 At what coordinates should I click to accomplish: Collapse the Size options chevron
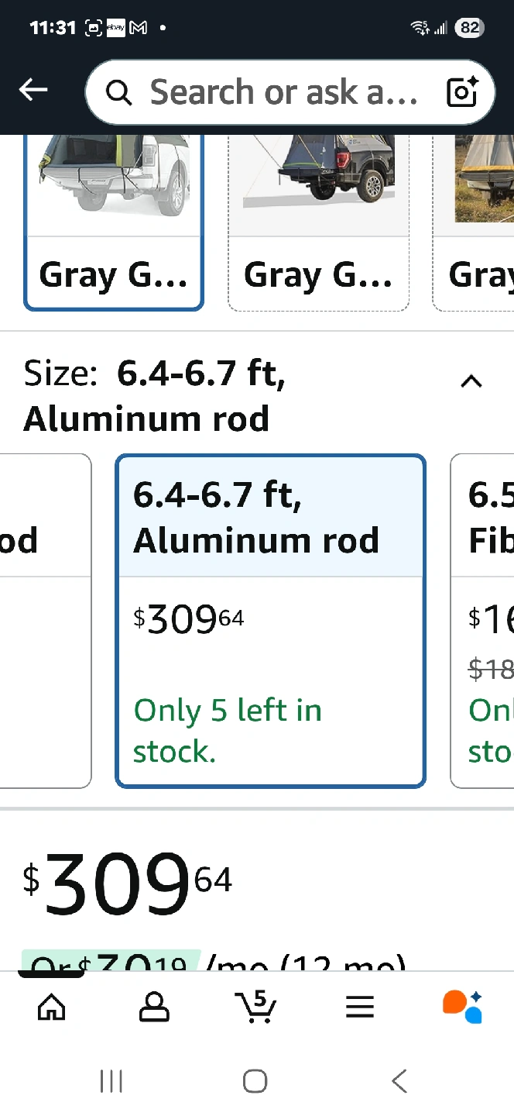pos(471,381)
